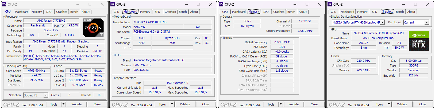Click the memory Size value 16 GBytes

(247, 26)
